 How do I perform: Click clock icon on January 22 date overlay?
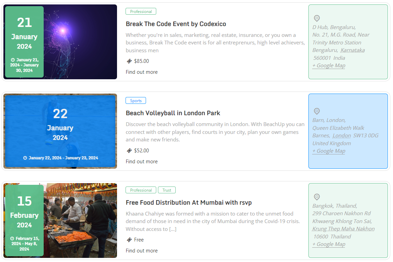(25, 158)
